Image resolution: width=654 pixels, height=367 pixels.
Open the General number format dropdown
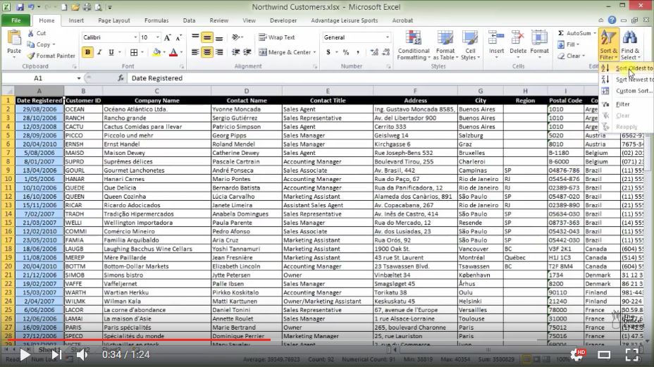388,37
